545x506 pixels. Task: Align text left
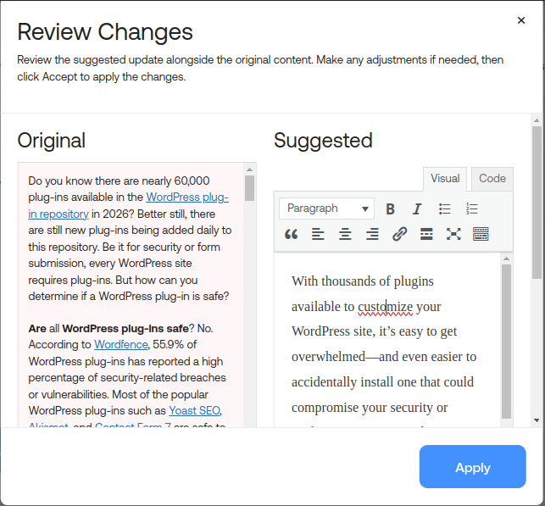pos(318,234)
